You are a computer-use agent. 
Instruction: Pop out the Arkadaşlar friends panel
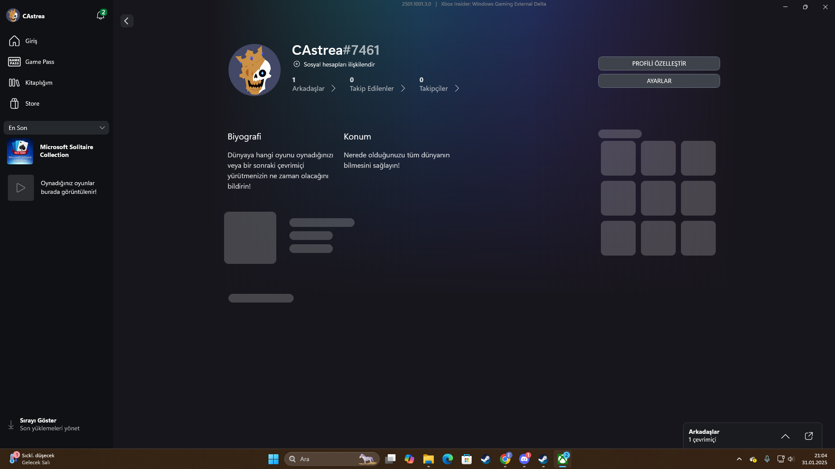808,436
